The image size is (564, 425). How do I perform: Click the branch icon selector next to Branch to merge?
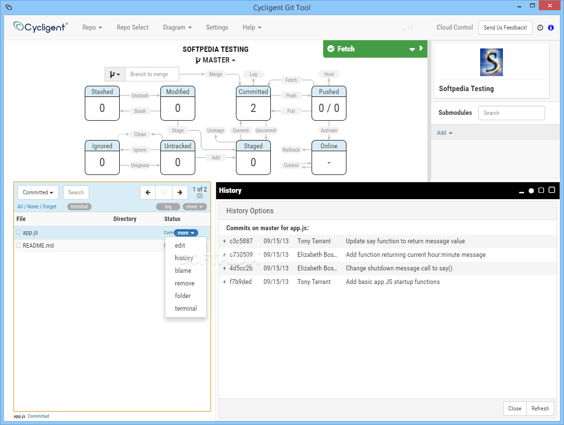coord(115,74)
